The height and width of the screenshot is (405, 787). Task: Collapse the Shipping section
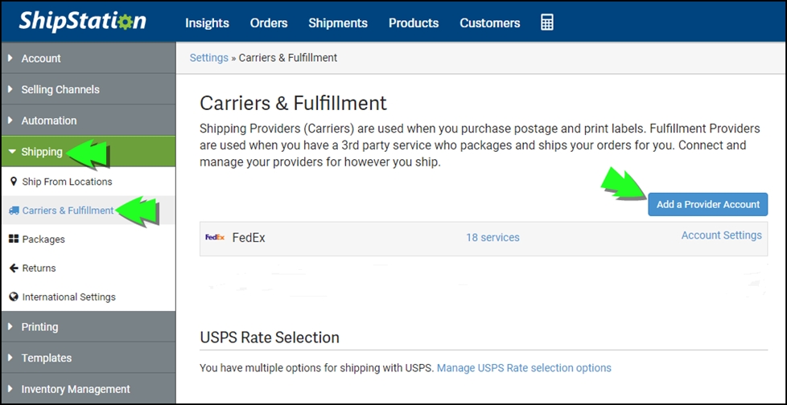coord(89,151)
